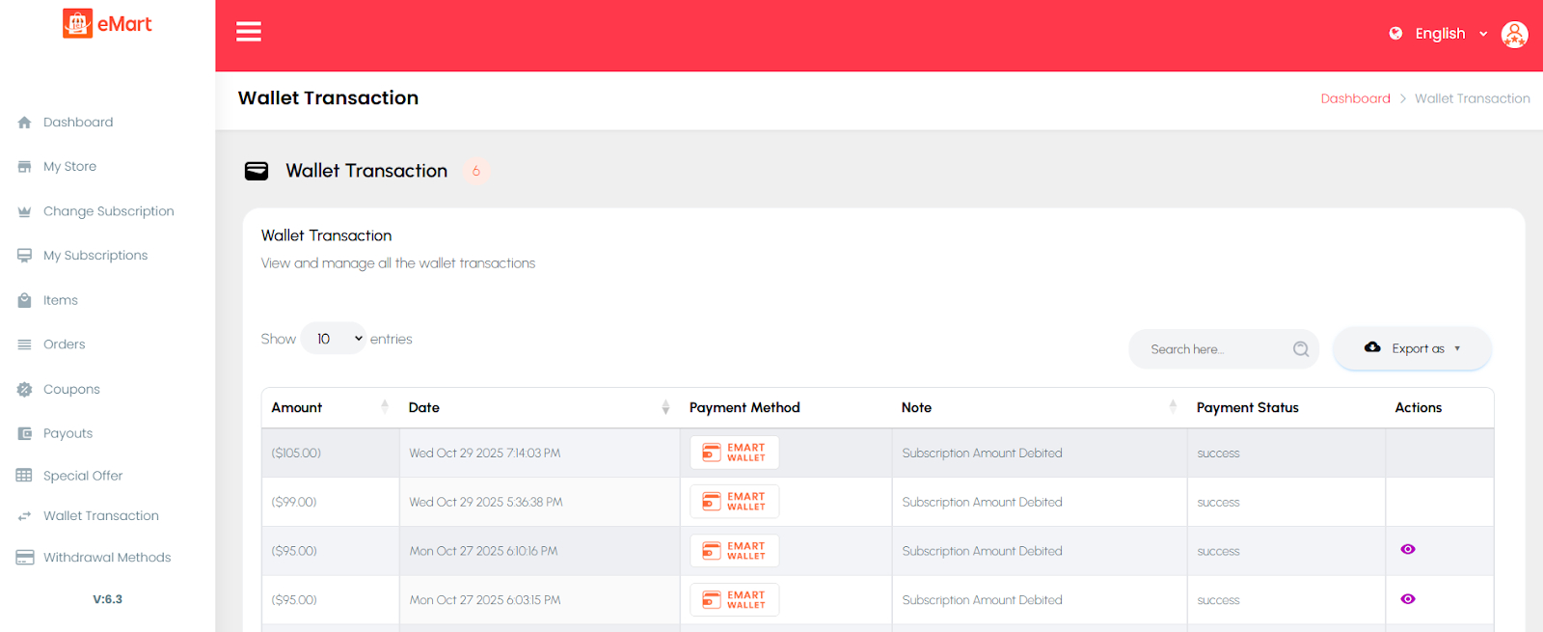Open the user profile avatar
1543x632 pixels.
click(1514, 34)
